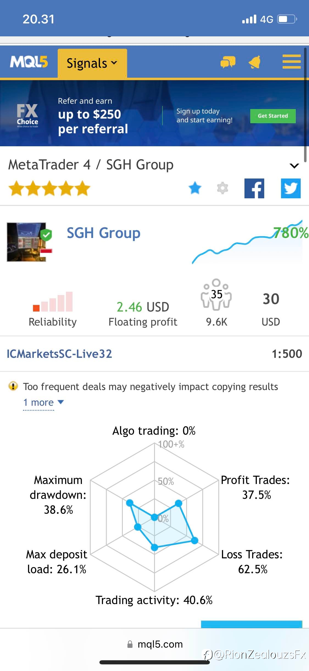The image size is (309, 671).
Task: Click the grey settings gear icon
Action: pyautogui.click(x=222, y=188)
